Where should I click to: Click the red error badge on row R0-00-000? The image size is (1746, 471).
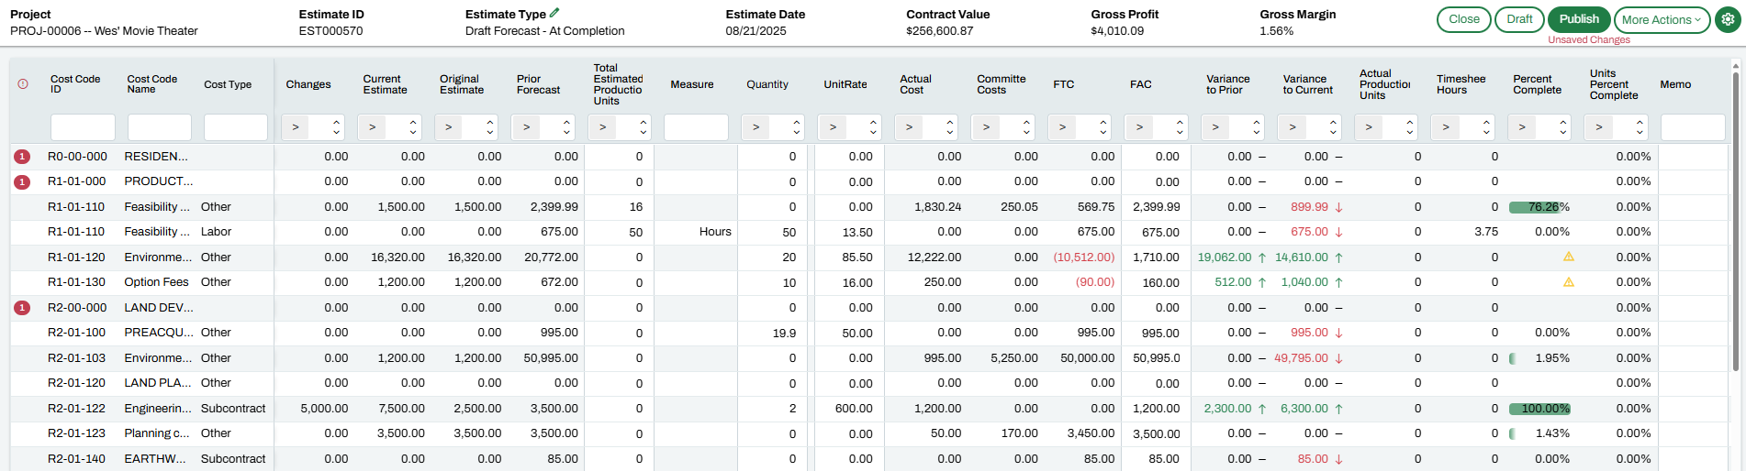23,157
